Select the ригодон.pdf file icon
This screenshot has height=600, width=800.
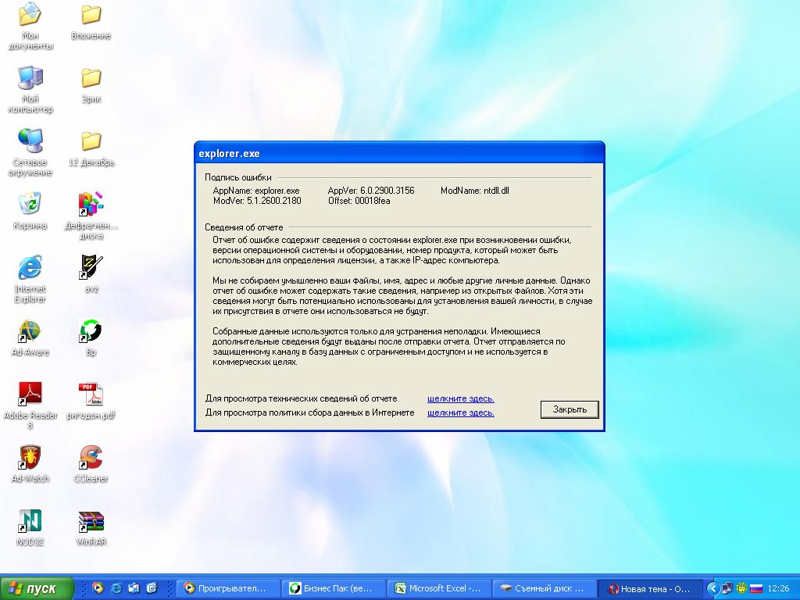tap(91, 395)
